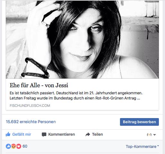Click the blue like reaction icon
165x154 pixels.
8,146
